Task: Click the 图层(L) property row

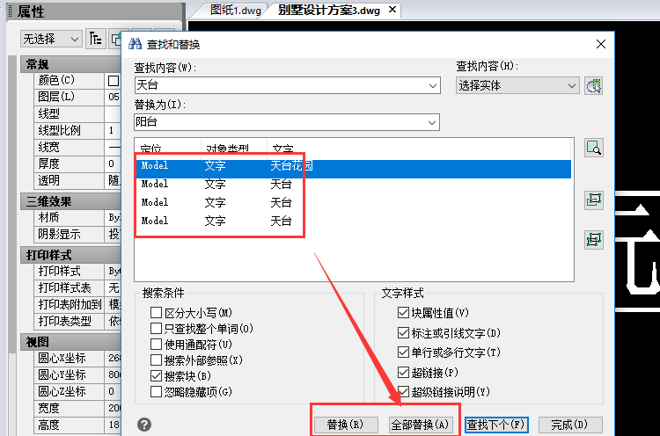Action: click(x=77, y=97)
